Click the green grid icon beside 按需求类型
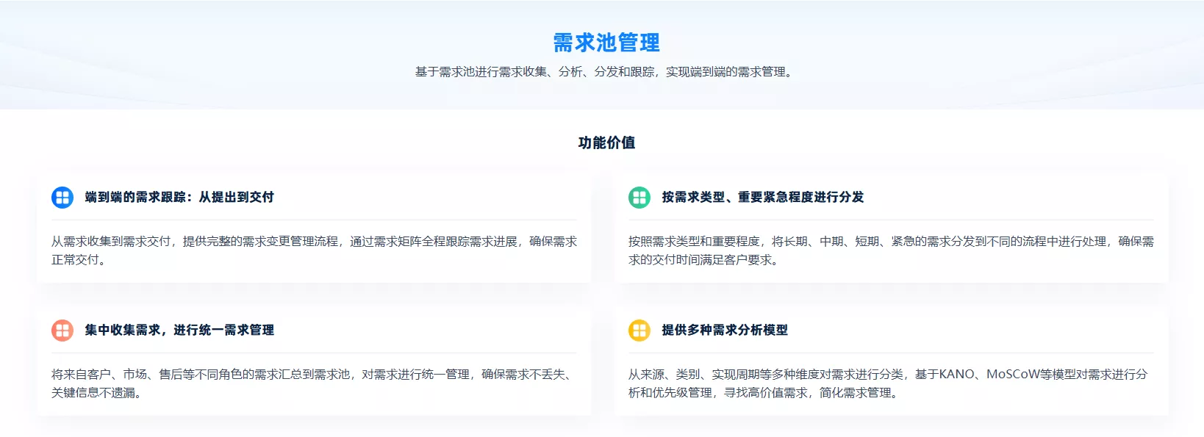 pos(639,198)
